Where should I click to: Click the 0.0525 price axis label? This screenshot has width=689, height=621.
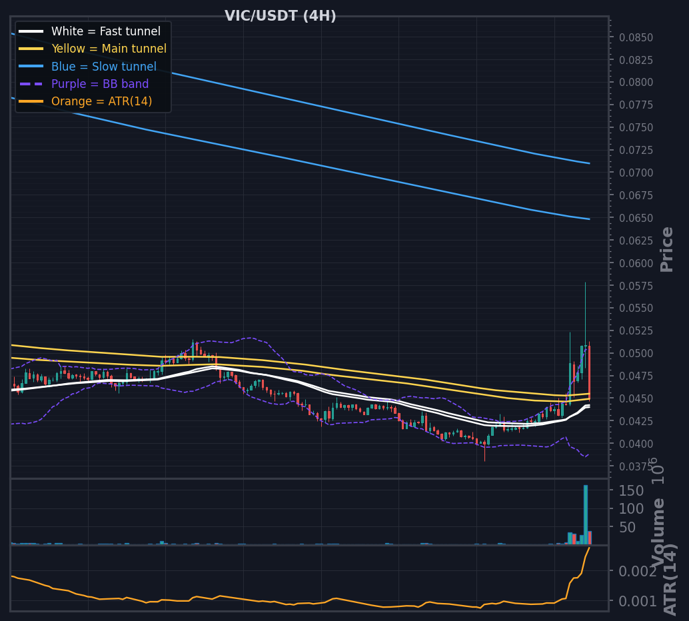[x=636, y=330]
